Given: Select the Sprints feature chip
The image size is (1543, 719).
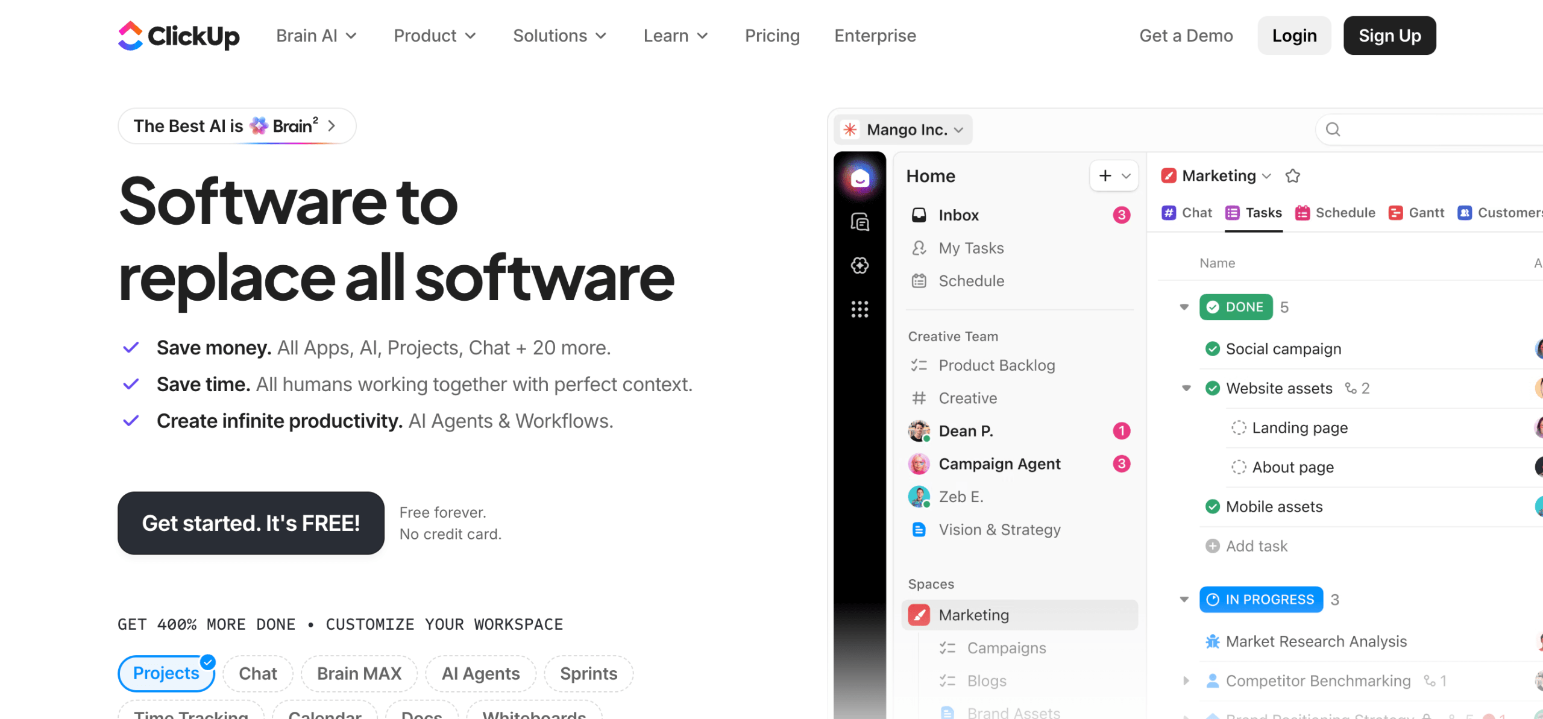Looking at the screenshot, I should (x=589, y=673).
